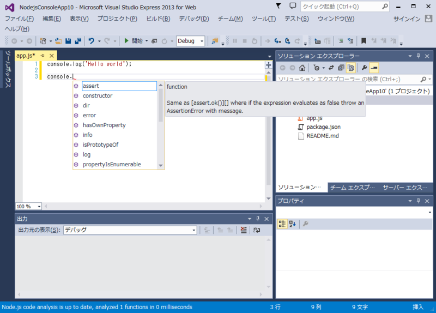The height and width of the screenshot is (313, 436).
Task: Click Collapse All icon in Solution Explorer
Action: 341,68
